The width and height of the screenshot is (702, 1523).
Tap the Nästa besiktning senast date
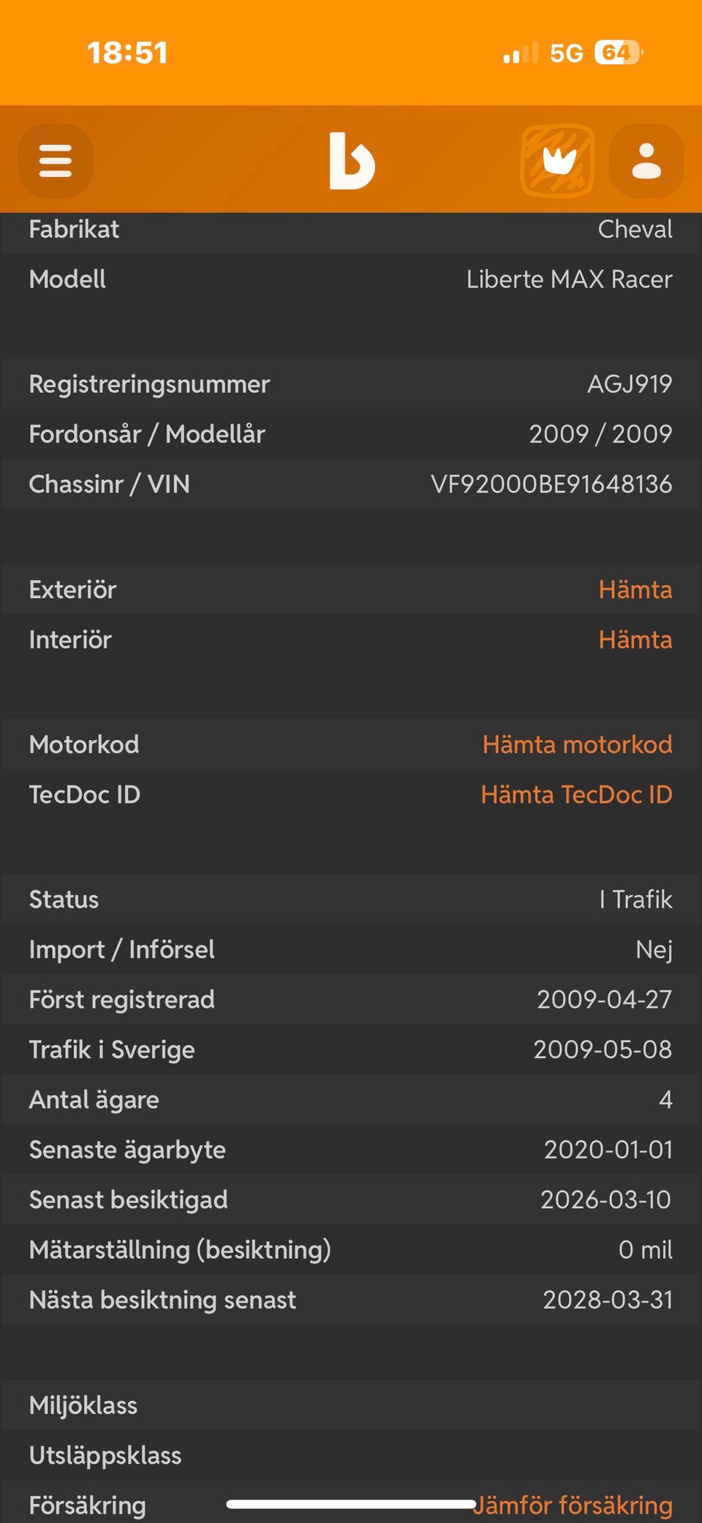pyautogui.click(x=607, y=1301)
